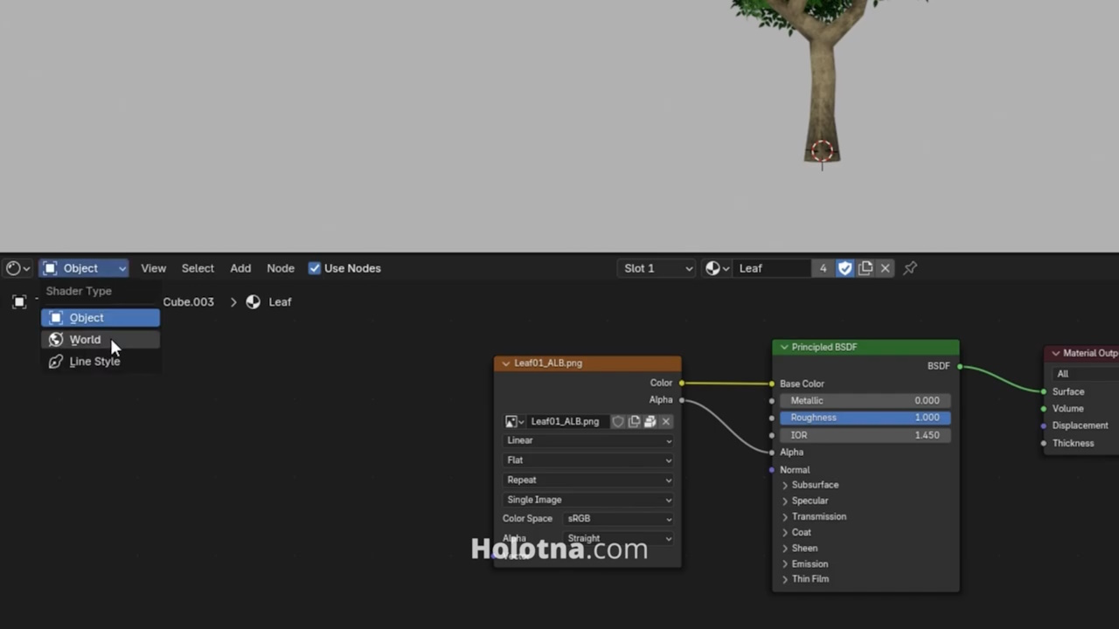Screen dimensions: 1119x629
Task: Click the Leaf material name field
Action: (x=773, y=268)
